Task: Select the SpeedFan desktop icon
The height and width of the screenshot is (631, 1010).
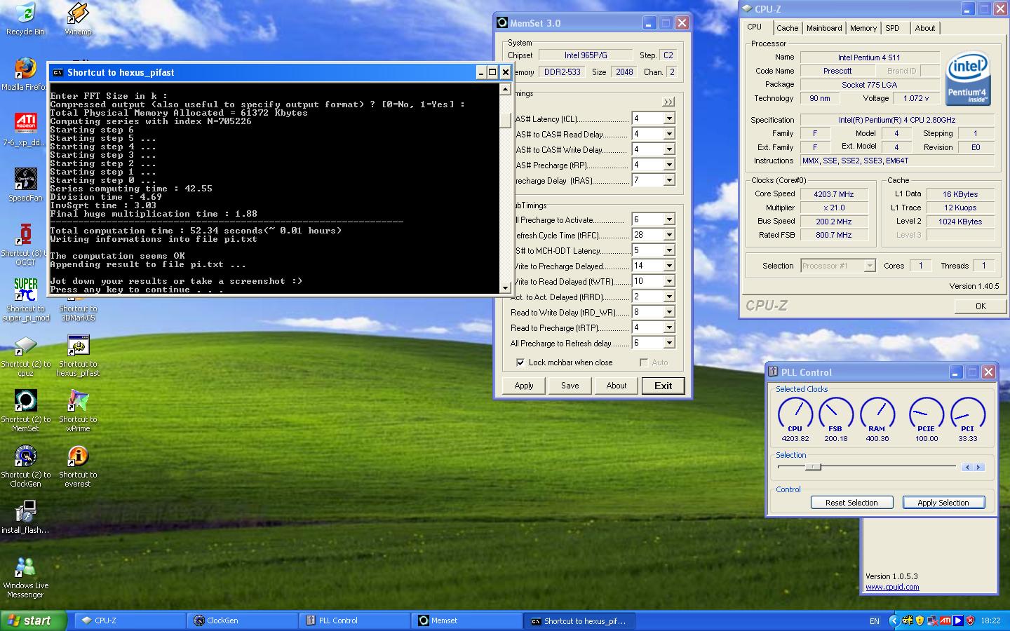Action: click(25, 184)
